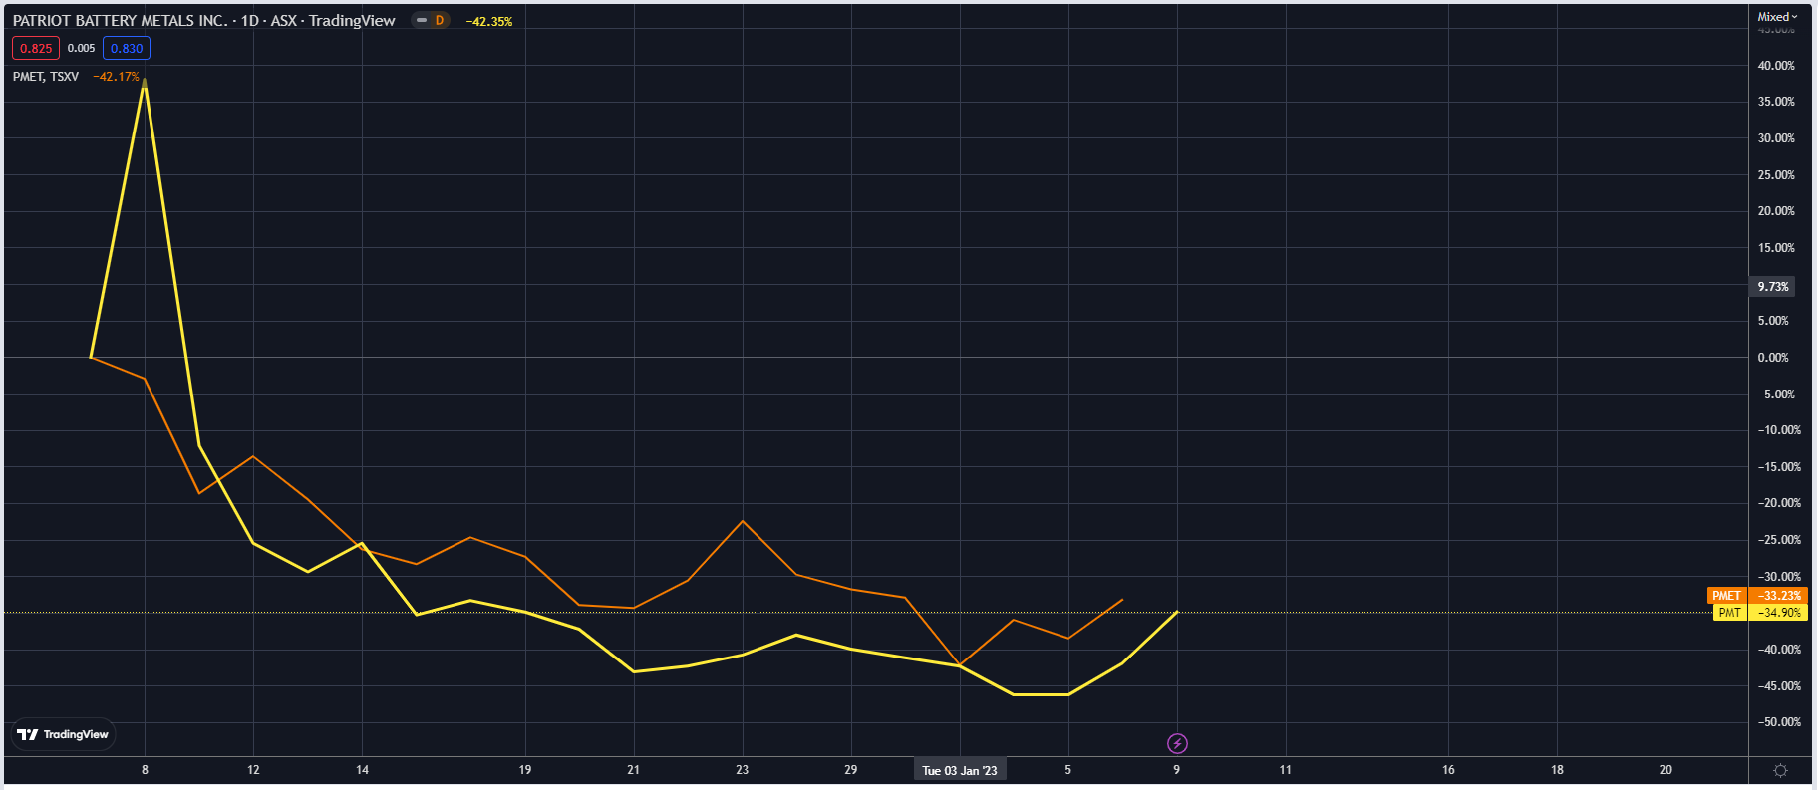Select the PMET, TSXV comparison legend
The image size is (1818, 790).
point(46,77)
